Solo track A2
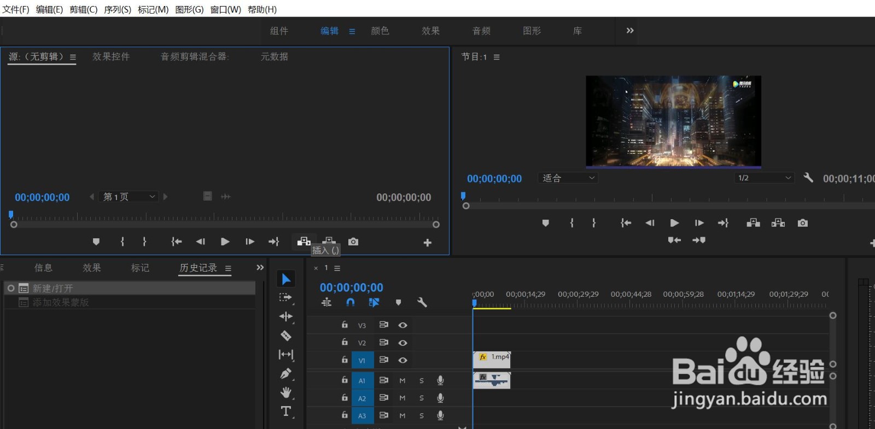875x429 pixels. [422, 398]
